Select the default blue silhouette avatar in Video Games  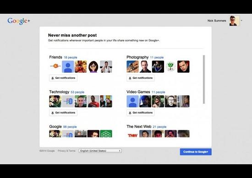point(132,101)
